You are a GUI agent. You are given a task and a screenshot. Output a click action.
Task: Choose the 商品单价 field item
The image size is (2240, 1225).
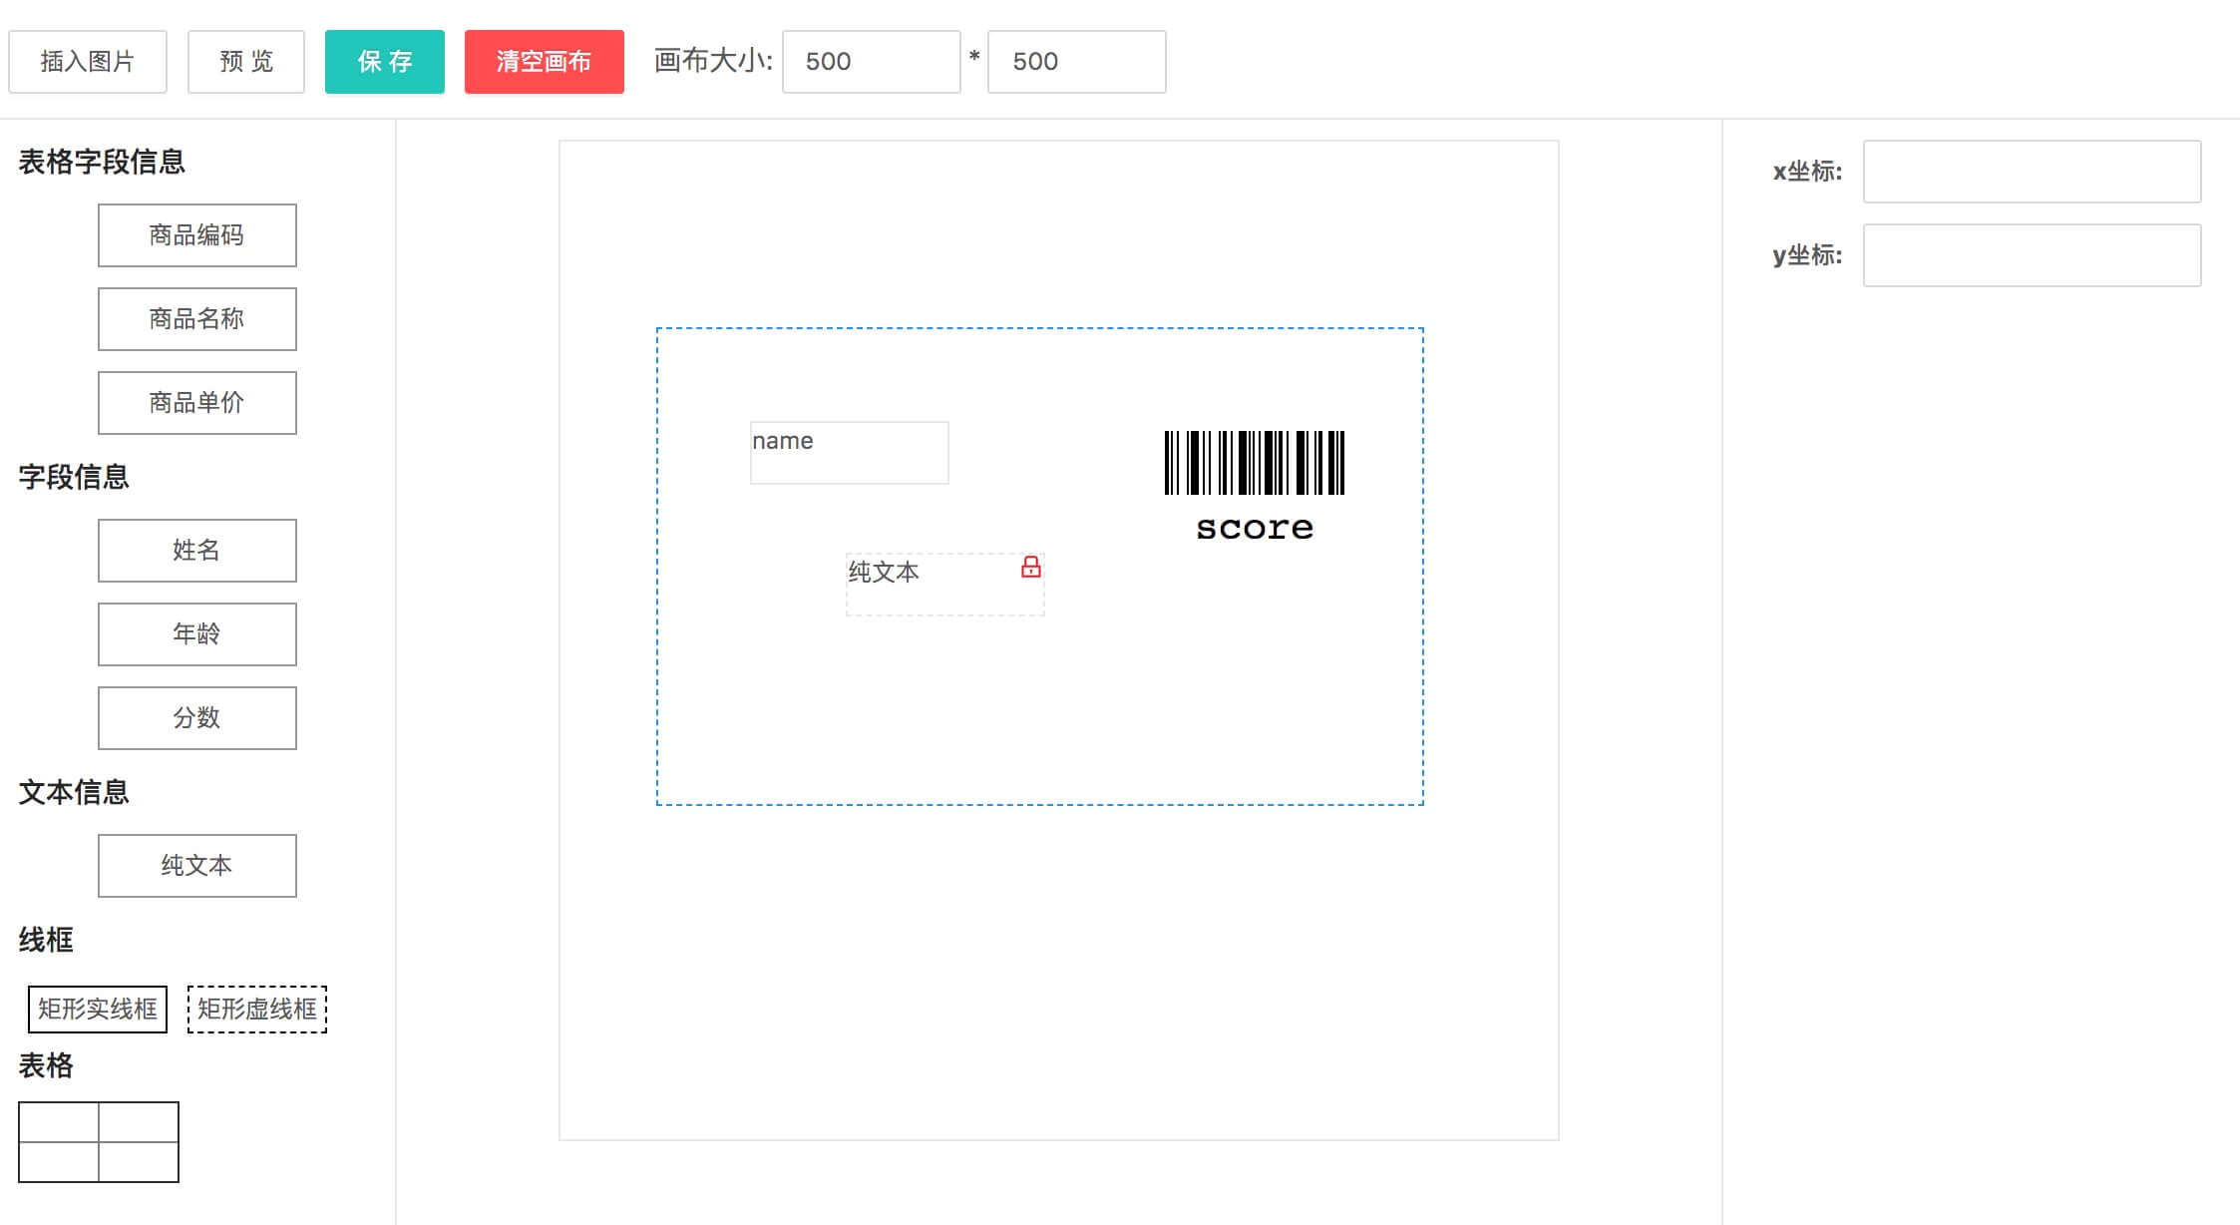(197, 403)
